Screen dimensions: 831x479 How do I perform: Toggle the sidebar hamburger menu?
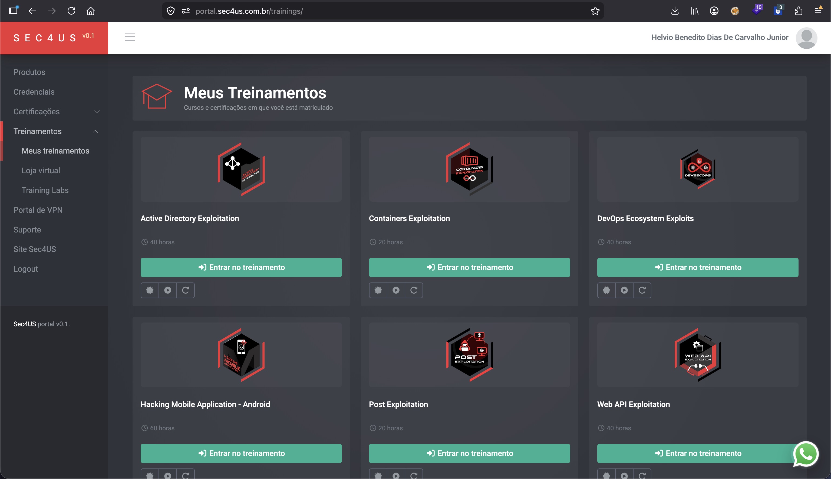(130, 37)
